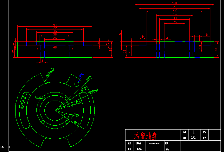
Task: Click the blue R3 radius label
Action: point(81,75)
